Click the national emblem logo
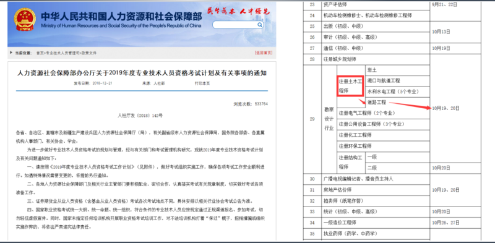Viewport: 495px width, 243px height. (25, 20)
